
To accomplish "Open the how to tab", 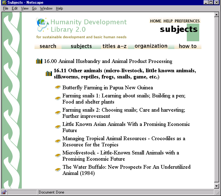I will pyautogui.click(x=188, y=46).
